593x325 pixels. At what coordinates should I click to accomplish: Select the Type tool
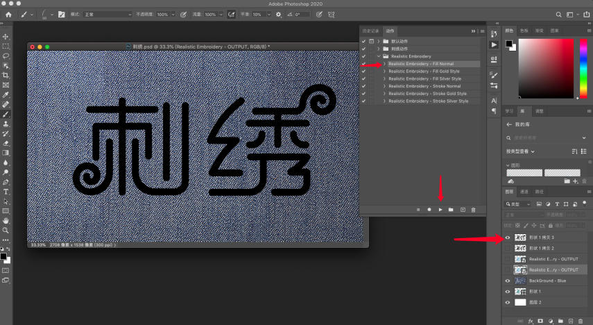(x=6, y=192)
